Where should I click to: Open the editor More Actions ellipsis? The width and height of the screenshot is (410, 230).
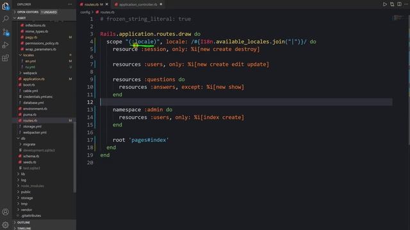point(406,4)
